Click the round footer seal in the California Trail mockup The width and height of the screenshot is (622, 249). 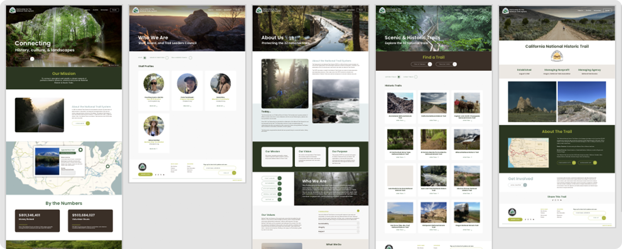click(x=512, y=212)
